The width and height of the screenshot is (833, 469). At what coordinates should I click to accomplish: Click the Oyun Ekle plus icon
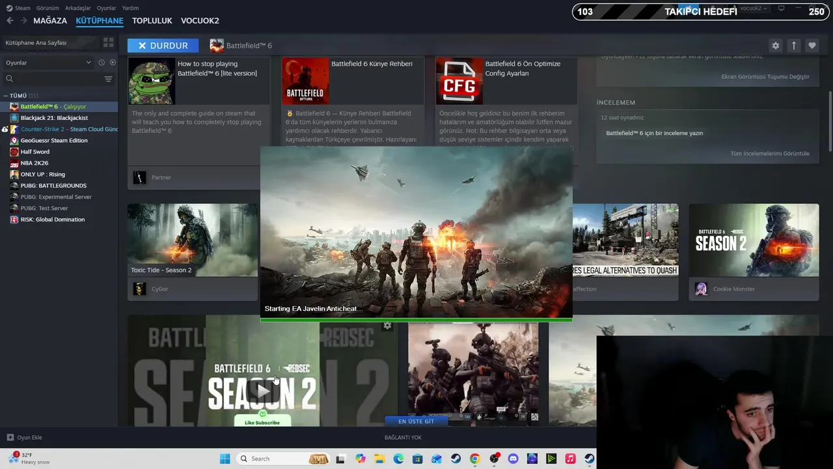pos(10,437)
